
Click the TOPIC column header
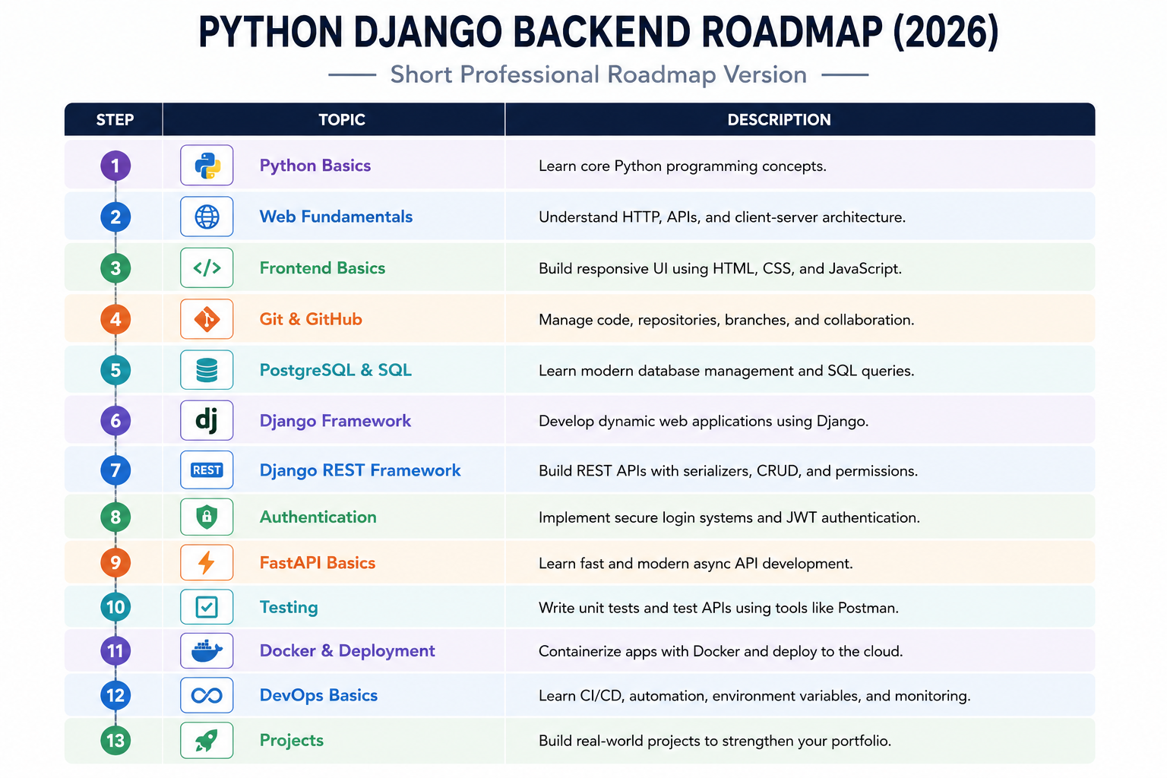(x=342, y=119)
